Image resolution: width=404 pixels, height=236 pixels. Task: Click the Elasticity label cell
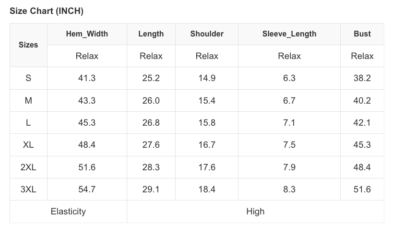tap(68, 212)
